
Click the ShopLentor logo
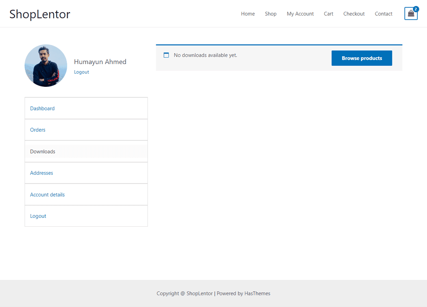(x=39, y=13)
